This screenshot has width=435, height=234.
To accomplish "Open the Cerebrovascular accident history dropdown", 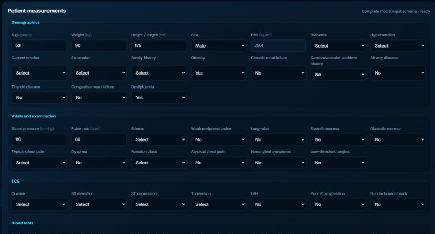I will (338, 74).
